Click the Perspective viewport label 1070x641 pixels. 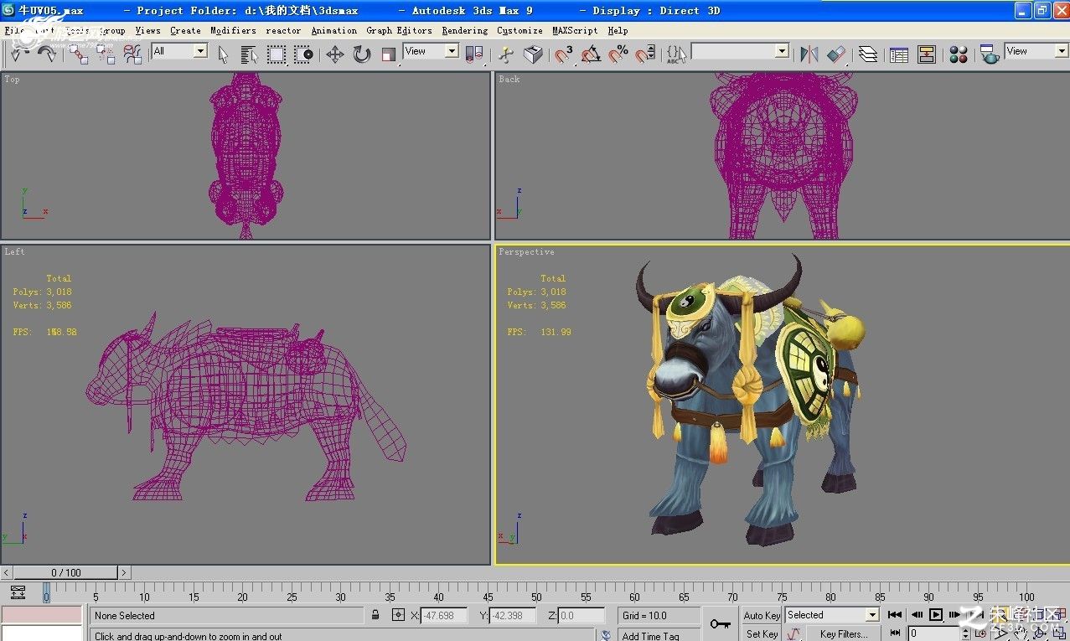[x=526, y=252]
